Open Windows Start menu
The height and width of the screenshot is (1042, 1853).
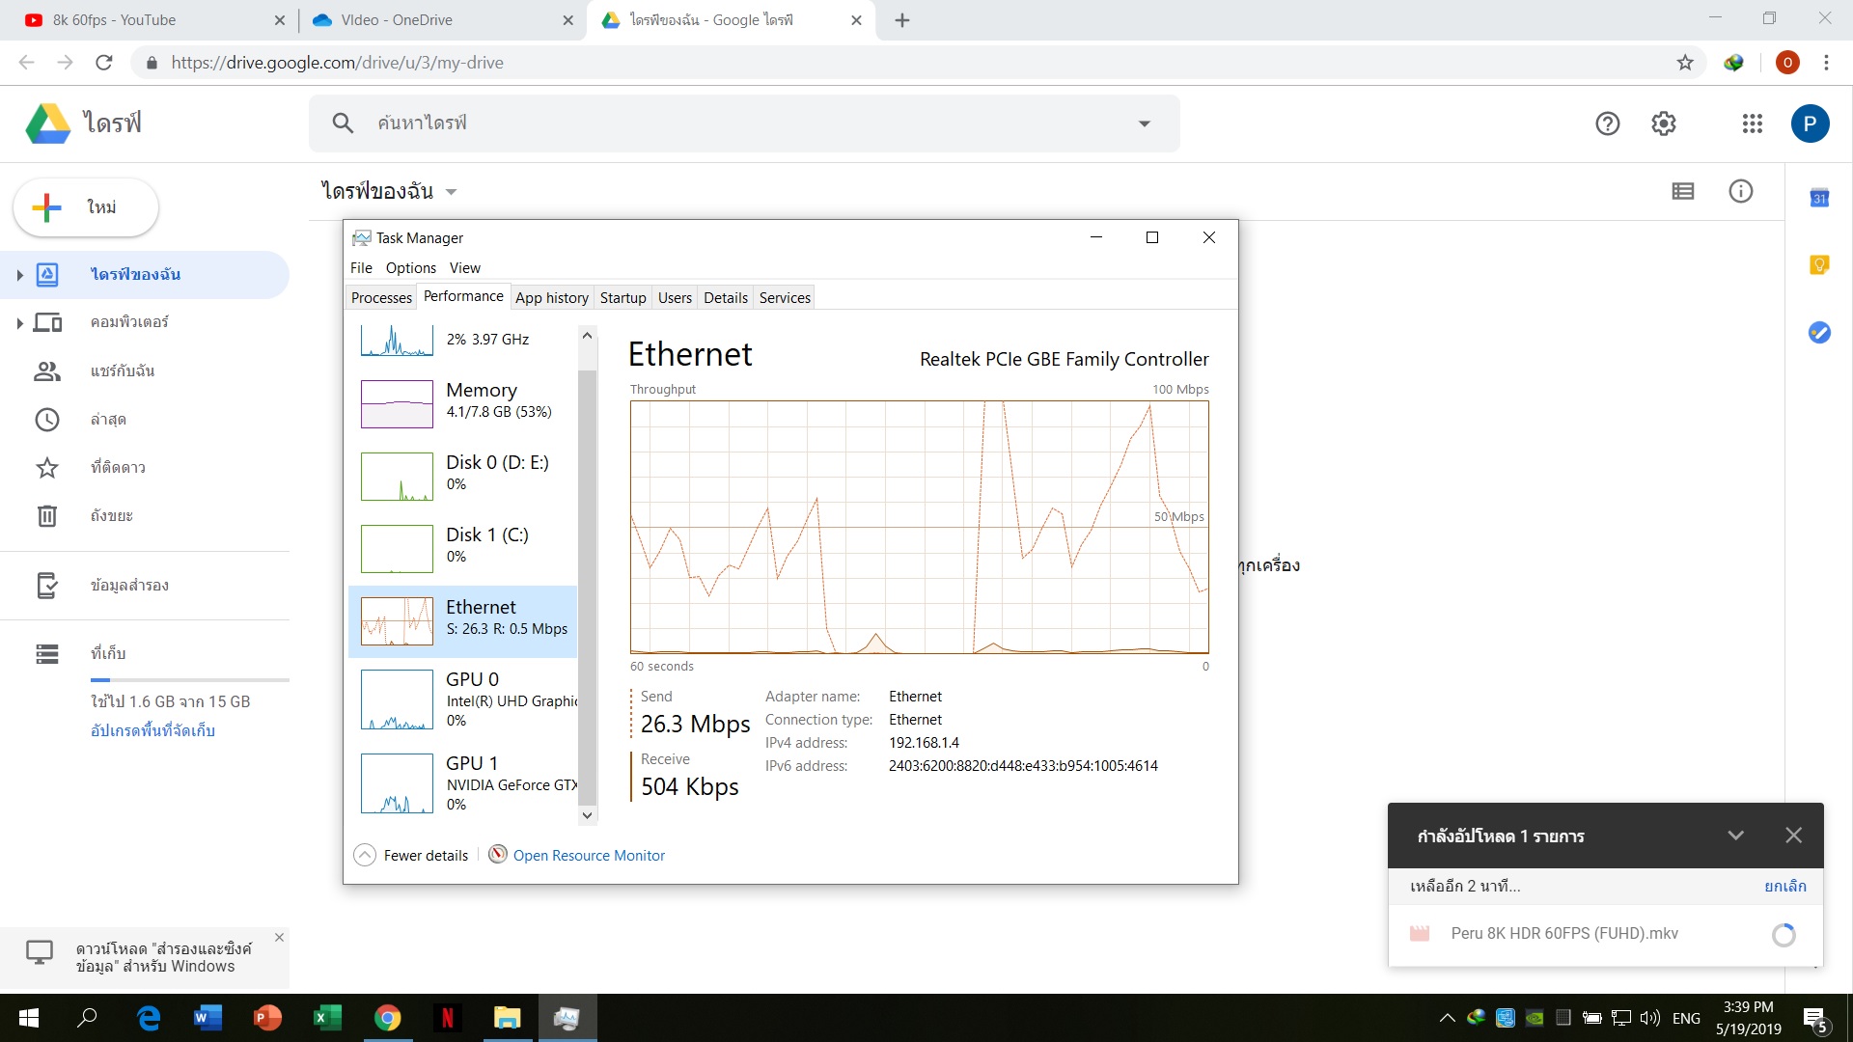pyautogui.click(x=29, y=1018)
